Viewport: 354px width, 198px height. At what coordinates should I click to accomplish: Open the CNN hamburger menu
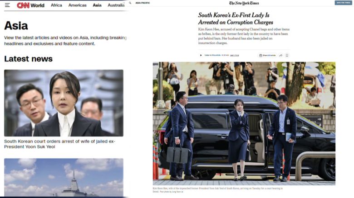point(7,5)
